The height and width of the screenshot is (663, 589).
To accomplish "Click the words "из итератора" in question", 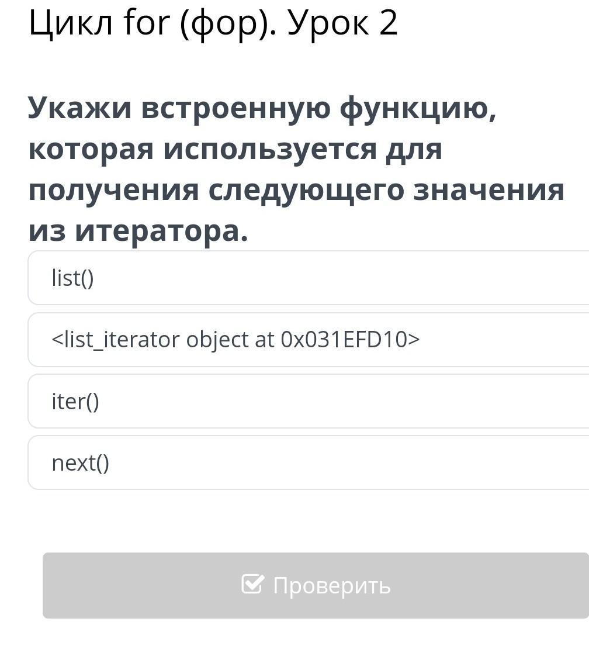I will click(x=138, y=231).
